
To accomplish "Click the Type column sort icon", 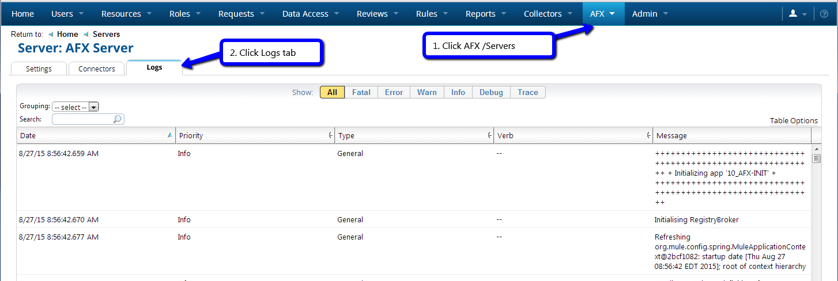I will coord(489,135).
